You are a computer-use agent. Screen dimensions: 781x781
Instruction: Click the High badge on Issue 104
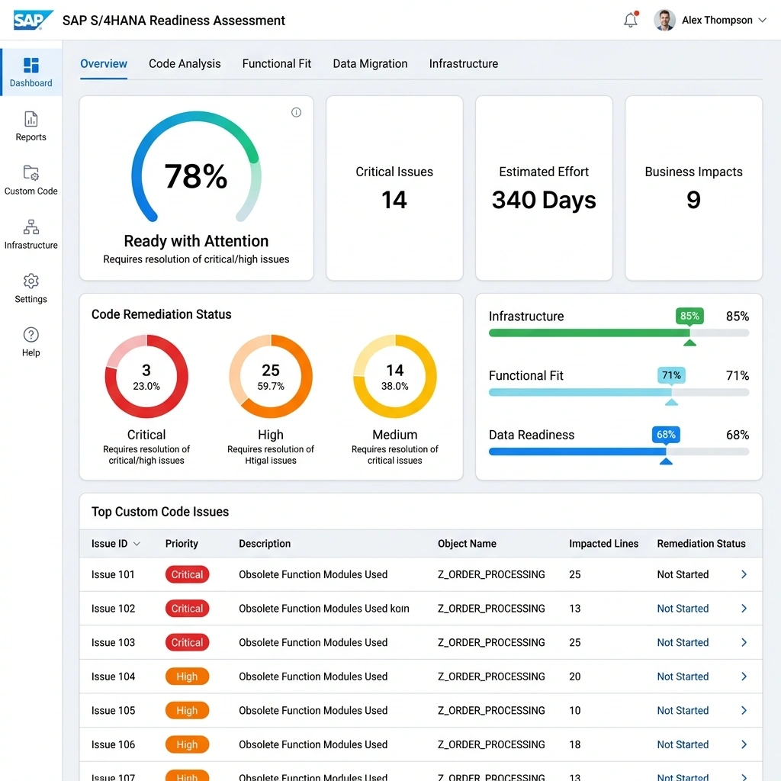click(x=187, y=676)
